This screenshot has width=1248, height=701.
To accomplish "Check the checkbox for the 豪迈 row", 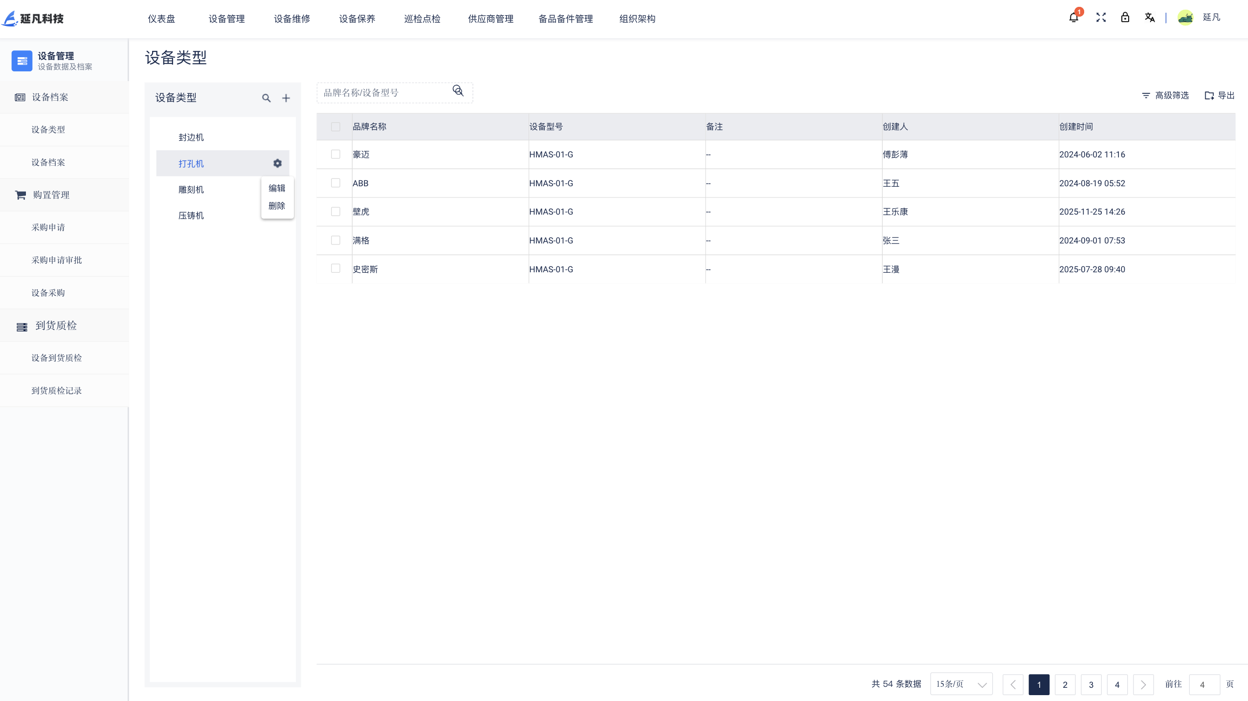I will (335, 154).
